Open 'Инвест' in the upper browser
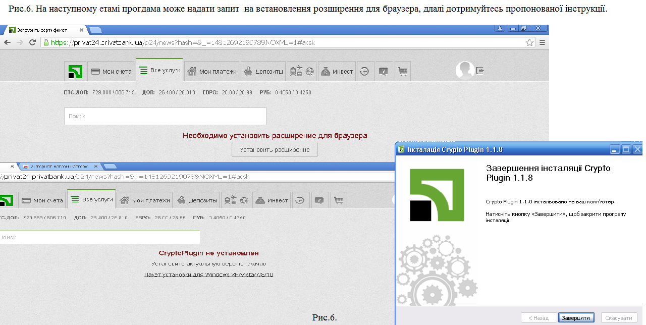 (x=337, y=71)
